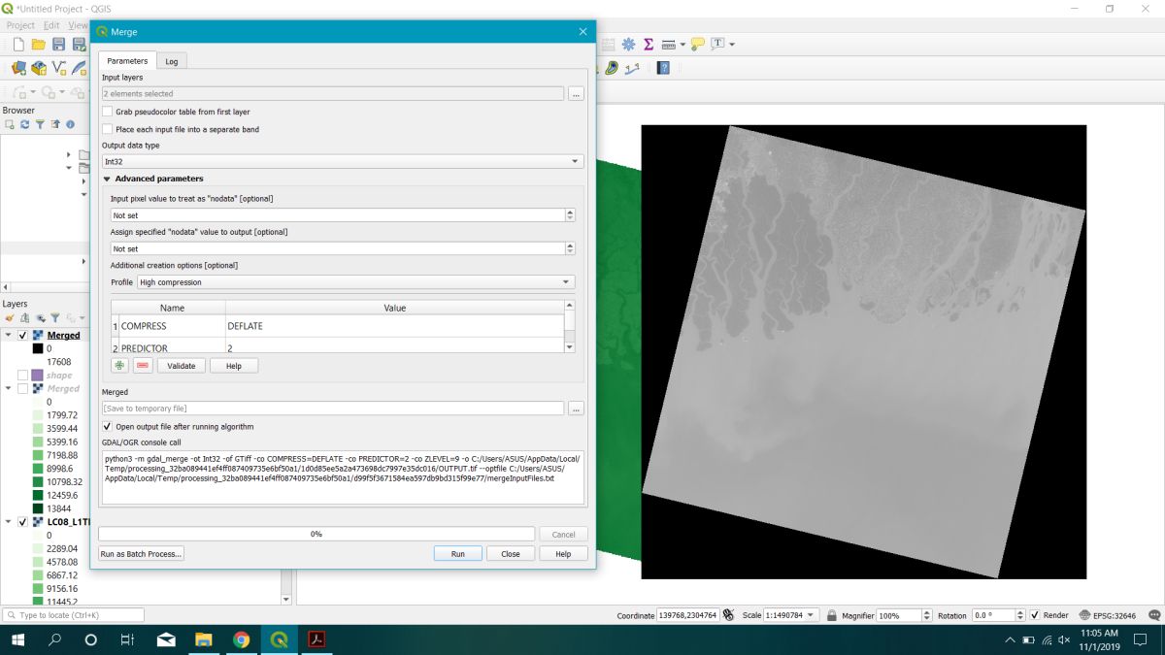Click the Open Project folder icon
1165x655 pixels.
[38, 44]
